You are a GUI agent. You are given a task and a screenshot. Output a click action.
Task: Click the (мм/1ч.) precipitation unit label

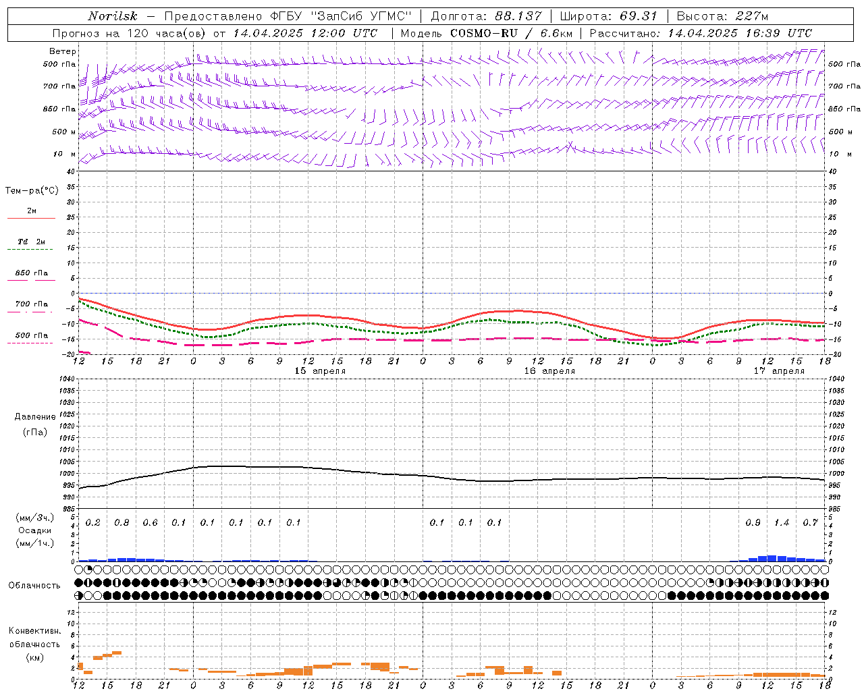(x=35, y=543)
